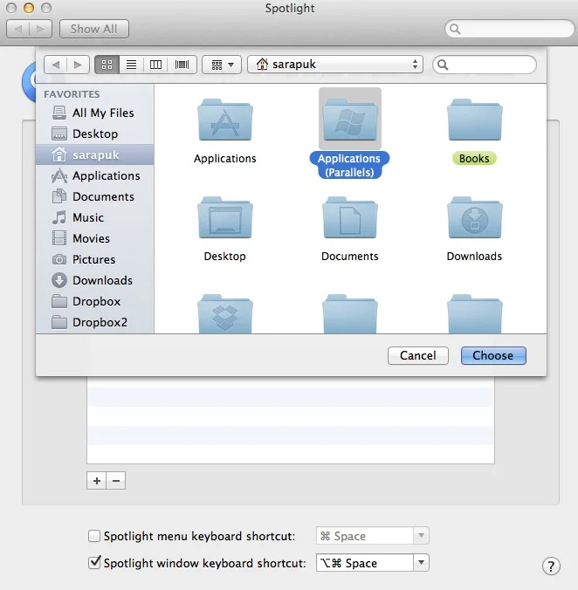Go back in file dialog history
Viewport: 578px width, 590px height.
pyautogui.click(x=56, y=65)
